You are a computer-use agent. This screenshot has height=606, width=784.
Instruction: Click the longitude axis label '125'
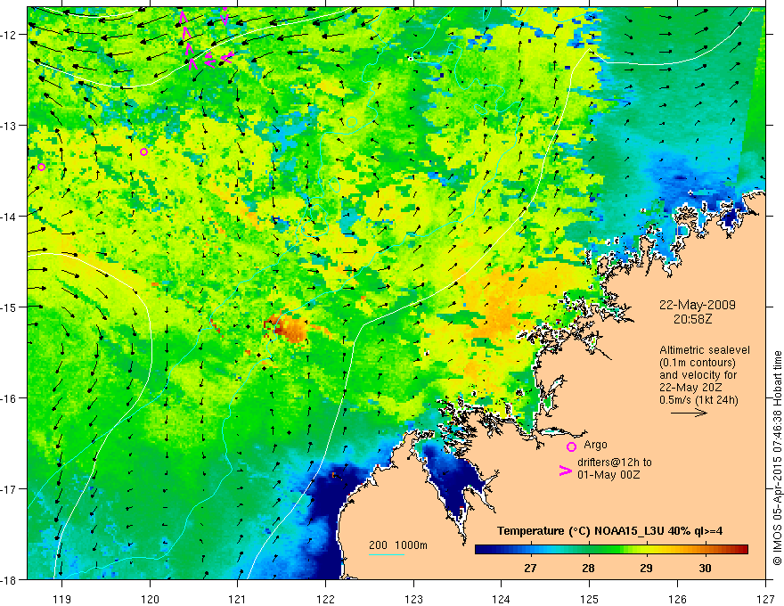click(x=590, y=599)
